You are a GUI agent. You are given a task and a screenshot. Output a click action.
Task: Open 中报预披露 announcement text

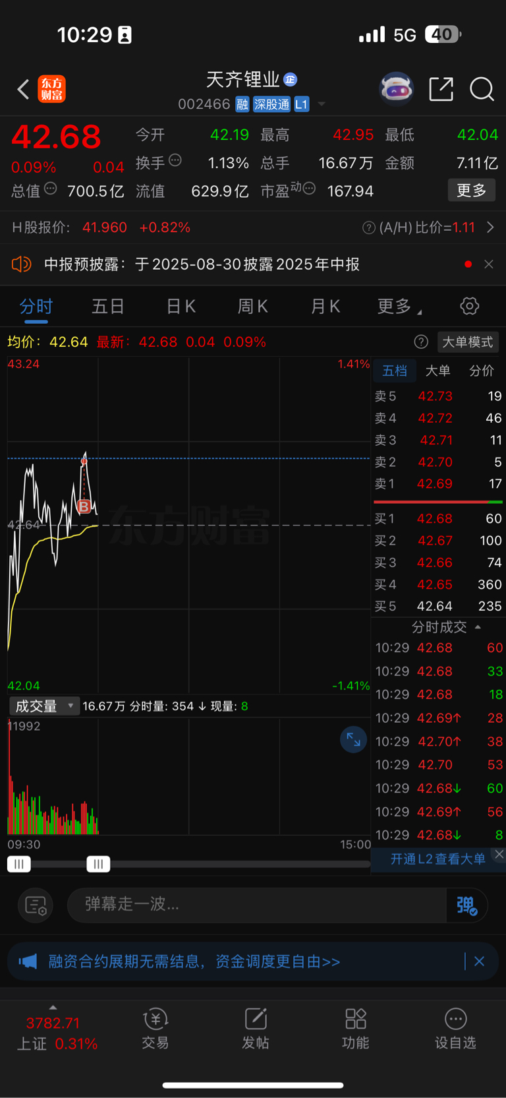click(202, 264)
